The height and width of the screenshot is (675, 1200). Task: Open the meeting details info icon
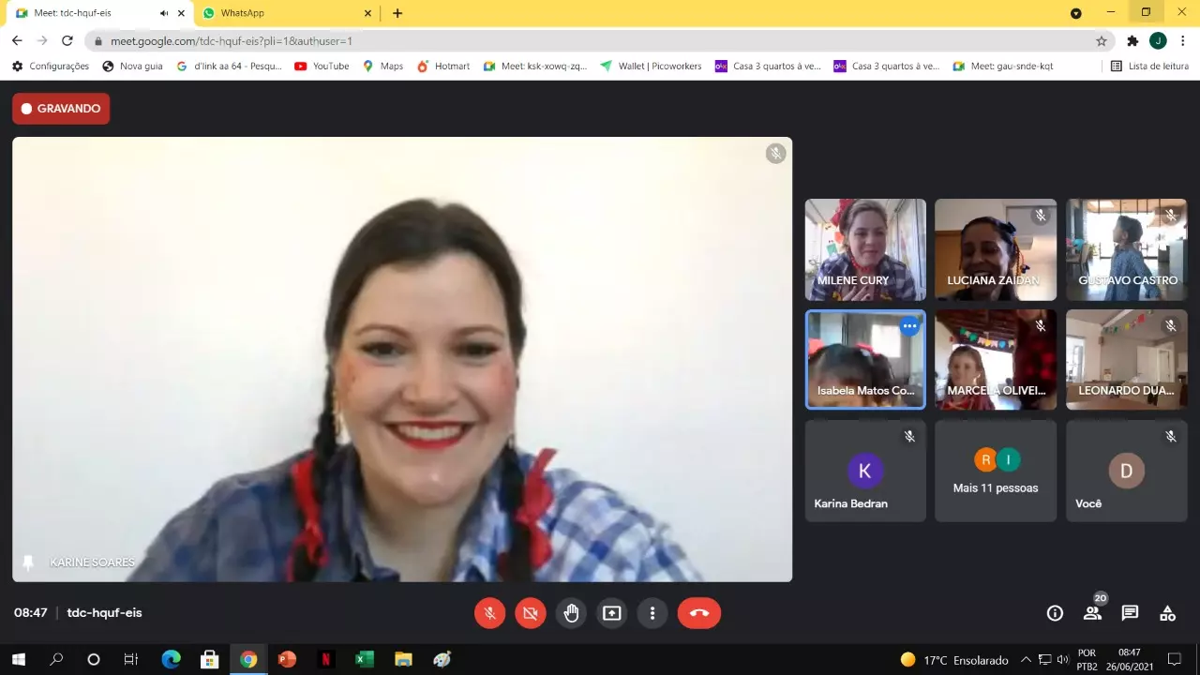[1055, 613]
